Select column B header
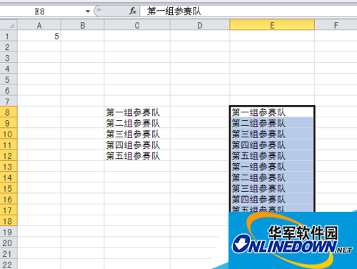Screen dimensions: 357x269 tap(82, 25)
